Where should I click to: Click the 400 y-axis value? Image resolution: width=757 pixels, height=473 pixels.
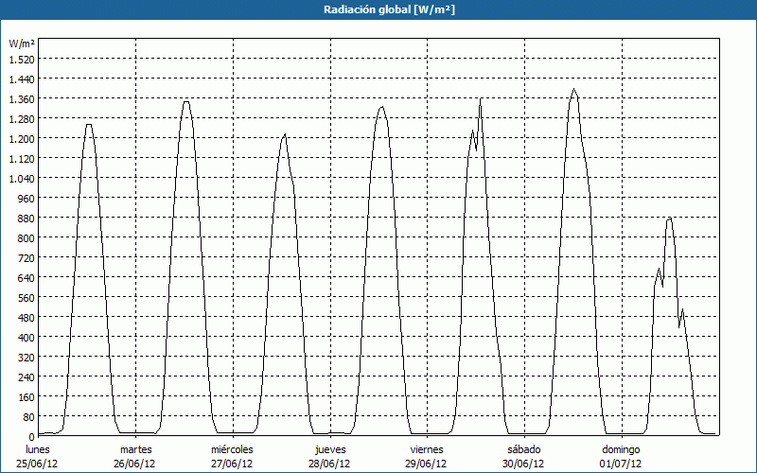coord(26,338)
